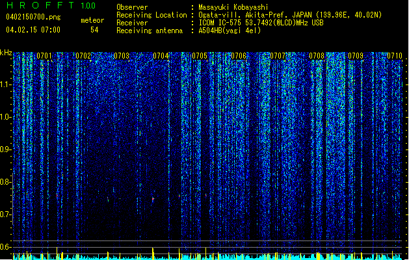Select observer name Masayuki Kobayashi

point(233,7)
